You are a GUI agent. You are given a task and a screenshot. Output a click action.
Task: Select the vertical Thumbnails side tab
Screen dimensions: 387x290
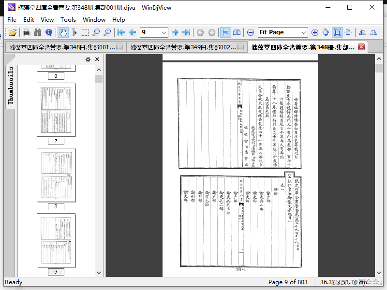click(10, 85)
